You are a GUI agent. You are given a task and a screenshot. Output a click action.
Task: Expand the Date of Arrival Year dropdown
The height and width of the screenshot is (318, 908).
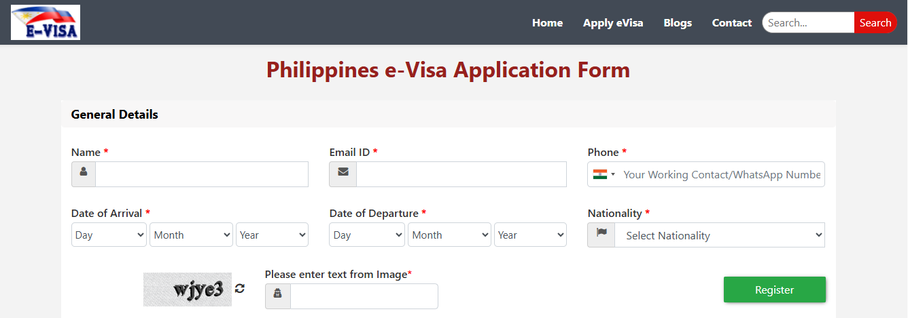[x=272, y=235]
